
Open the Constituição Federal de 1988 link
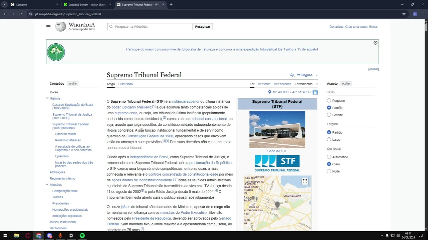click(150, 136)
